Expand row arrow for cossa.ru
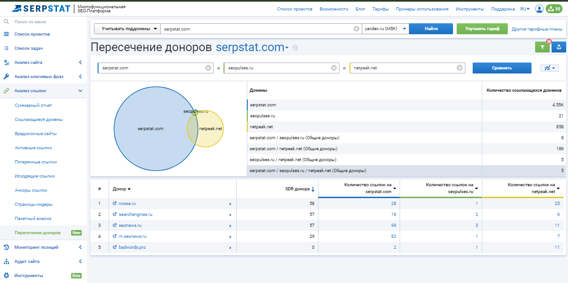 tap(230, 204)
